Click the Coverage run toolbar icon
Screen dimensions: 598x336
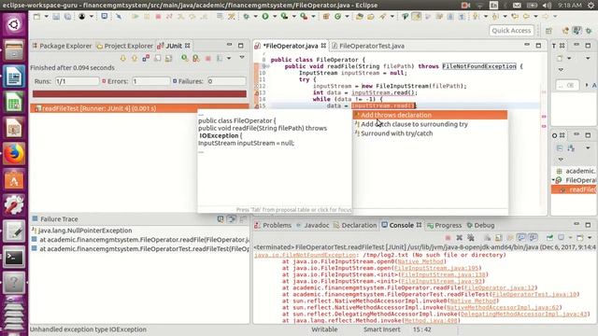[284, 17]
